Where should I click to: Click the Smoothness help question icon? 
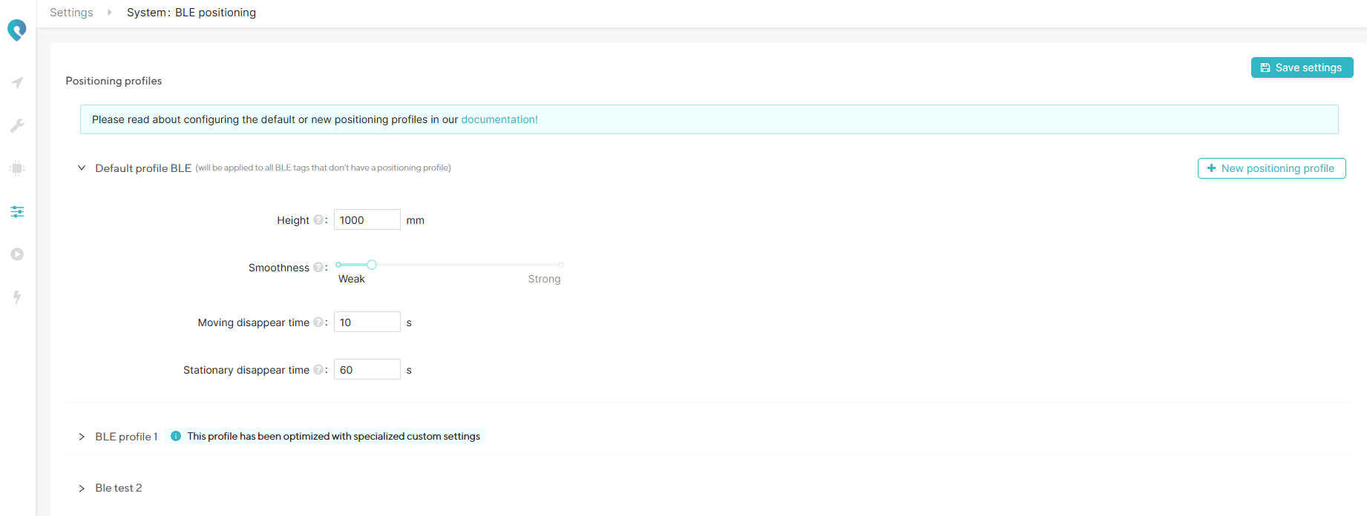pos(318,268)
